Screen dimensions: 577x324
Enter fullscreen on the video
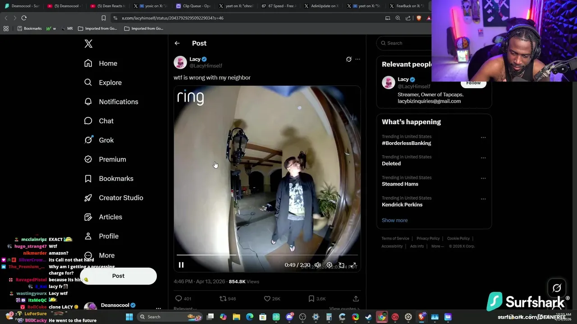point(353,265)
